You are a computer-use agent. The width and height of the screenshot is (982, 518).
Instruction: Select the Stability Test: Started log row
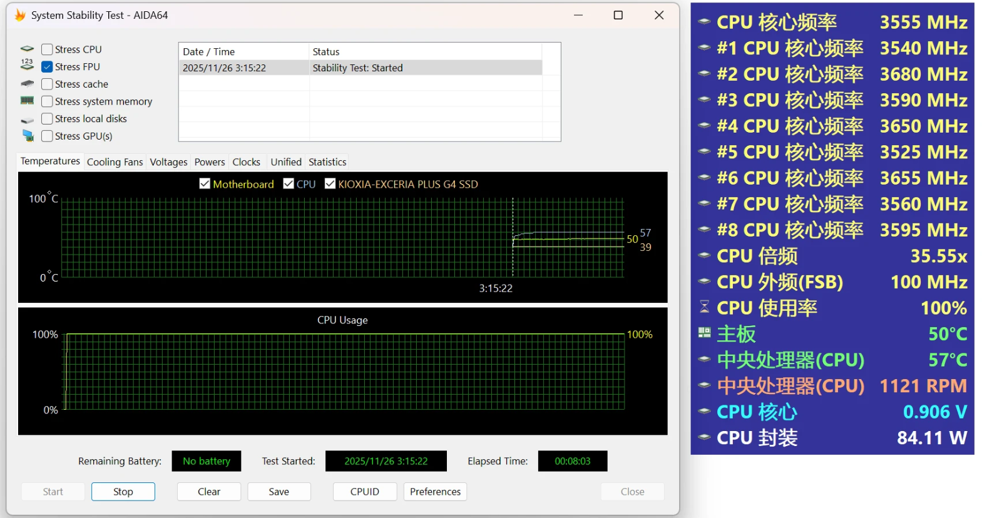pyautogui.click(x=361, y=68)
